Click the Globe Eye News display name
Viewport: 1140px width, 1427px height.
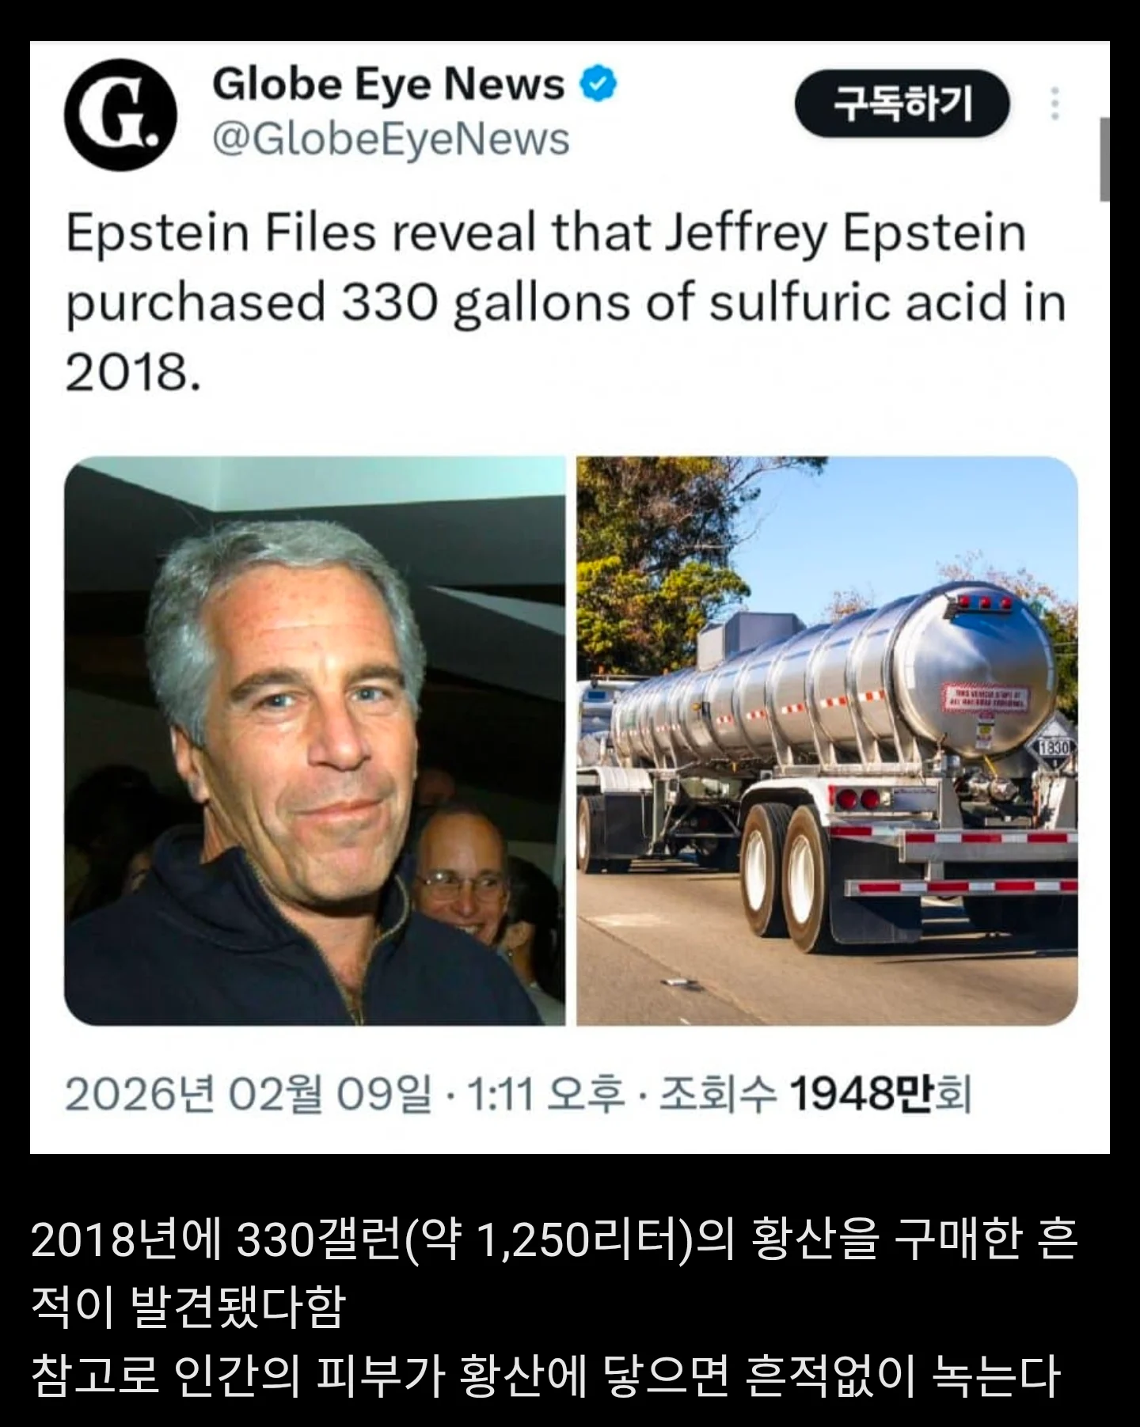[388, 84]
